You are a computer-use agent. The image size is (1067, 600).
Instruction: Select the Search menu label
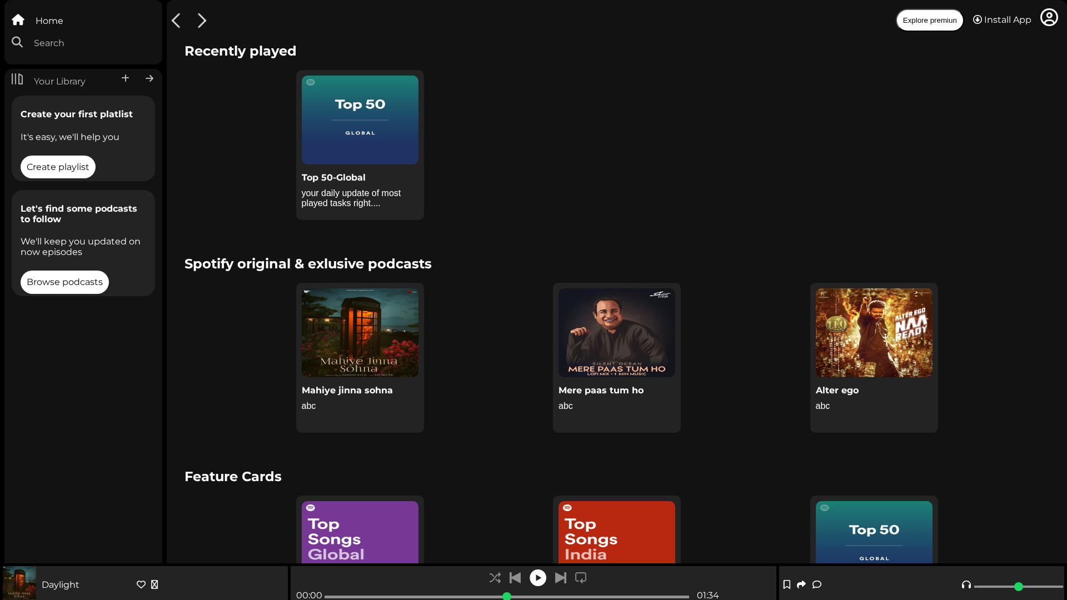coord(49,43)
